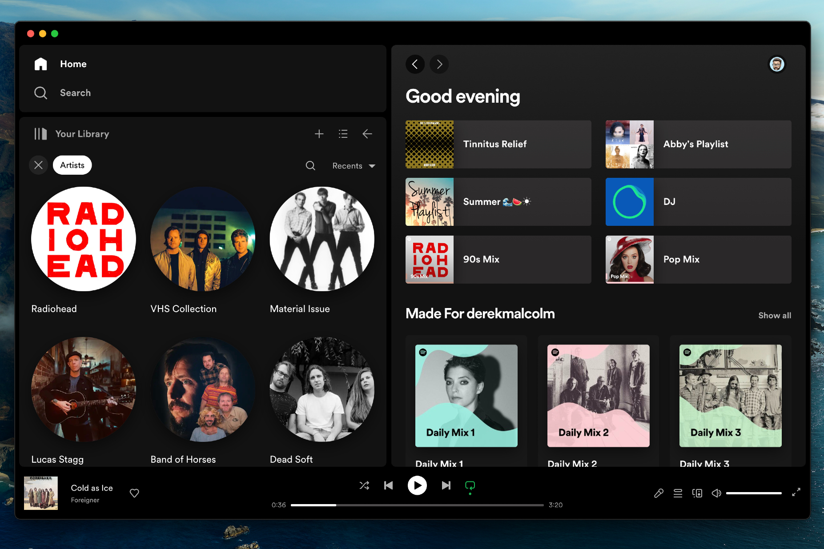824x549 pixels.
Task: Open connect to a device
Action: [697, 493]
